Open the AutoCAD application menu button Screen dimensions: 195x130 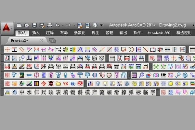(7, 28)
